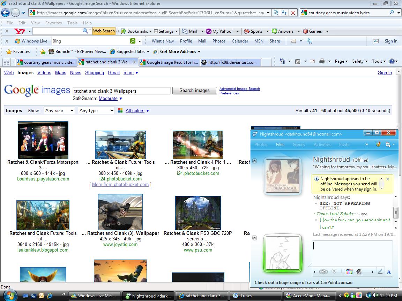Open the Favorites menu in menu bar

pyautogui.click(x=53, y=23)
